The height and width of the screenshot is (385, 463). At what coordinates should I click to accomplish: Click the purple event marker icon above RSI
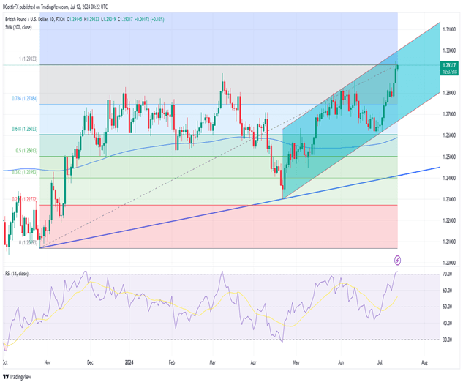[x=397, y=259]
